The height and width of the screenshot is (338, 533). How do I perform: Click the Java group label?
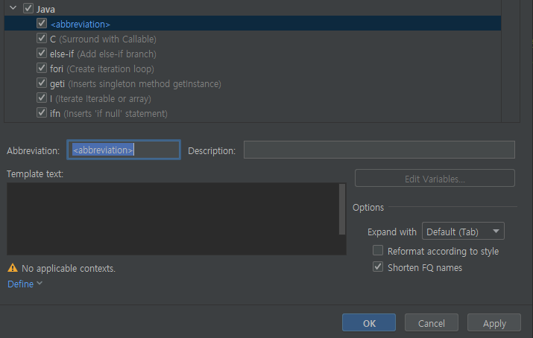pos(45,9)
